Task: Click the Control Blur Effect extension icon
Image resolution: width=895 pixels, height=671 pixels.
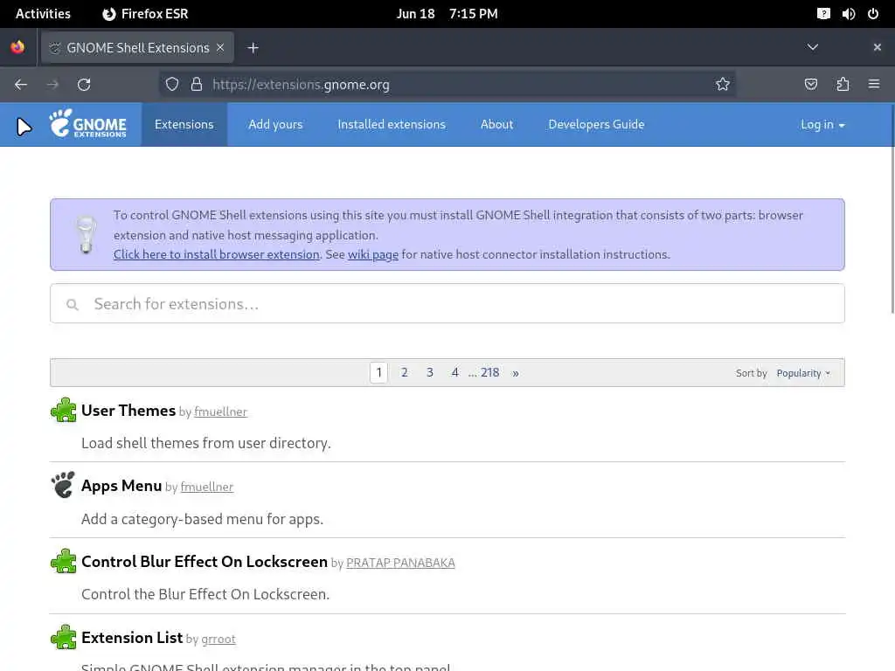Action: coord(63,561)
